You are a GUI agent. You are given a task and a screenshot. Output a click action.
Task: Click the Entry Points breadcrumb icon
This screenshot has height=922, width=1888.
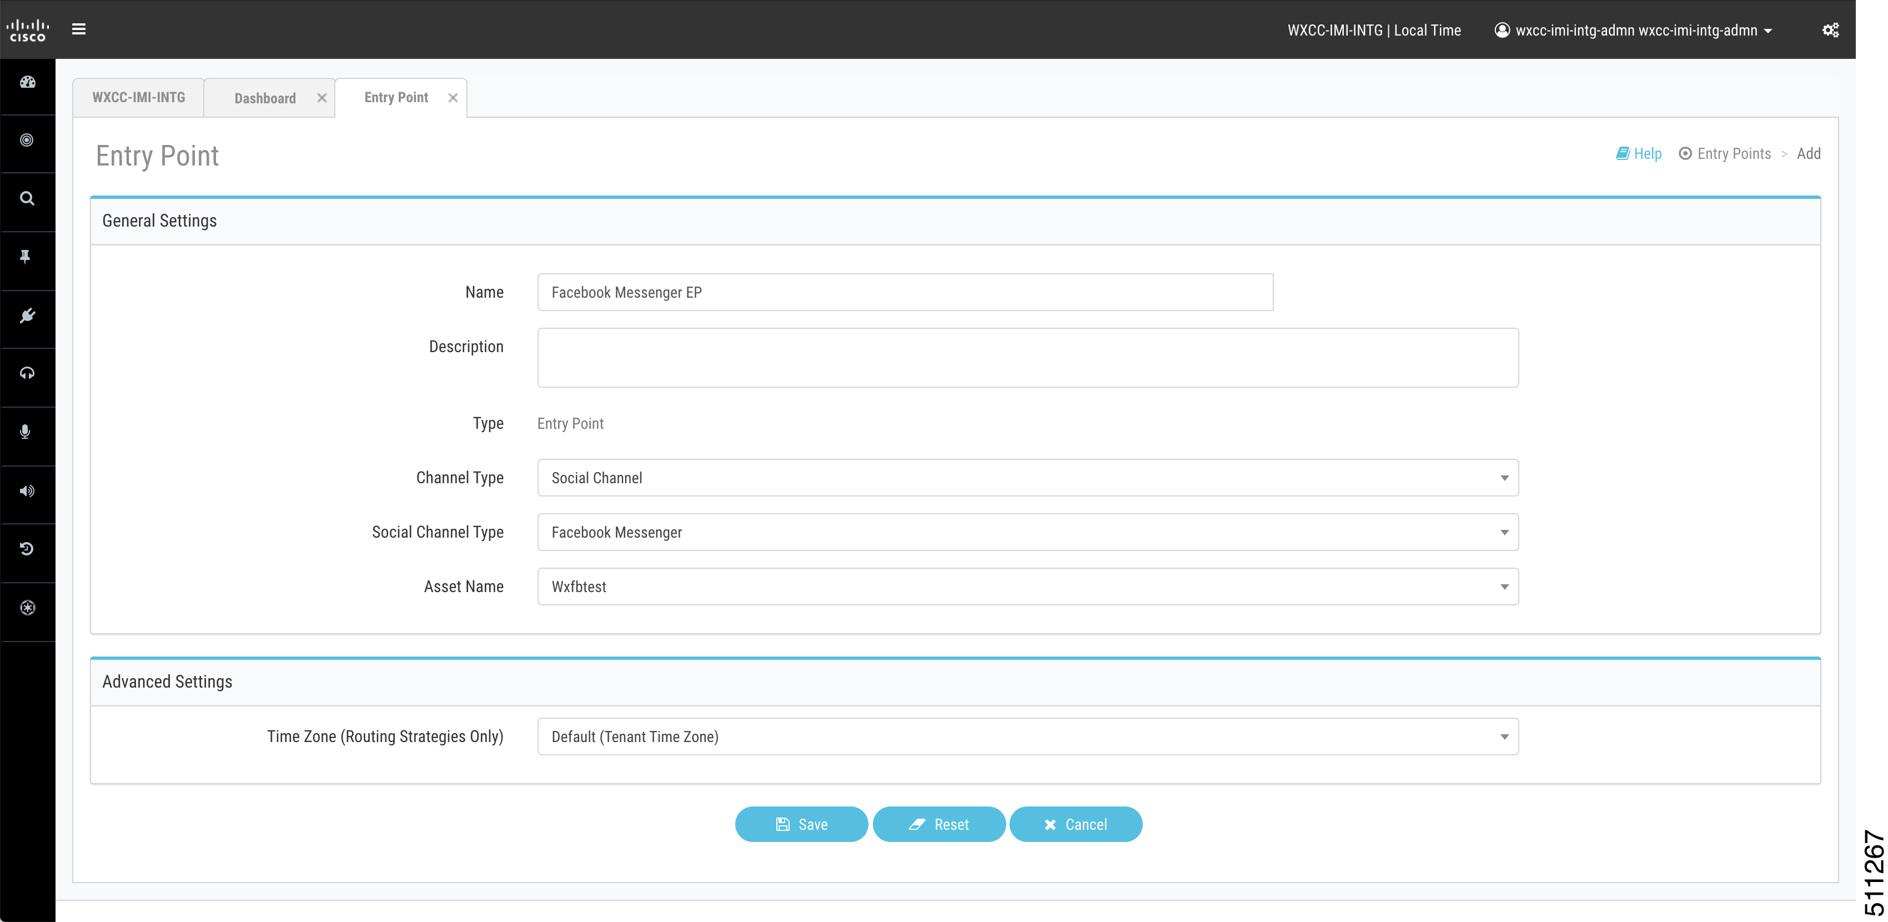pyautogui.click(x=1685, y=153)
